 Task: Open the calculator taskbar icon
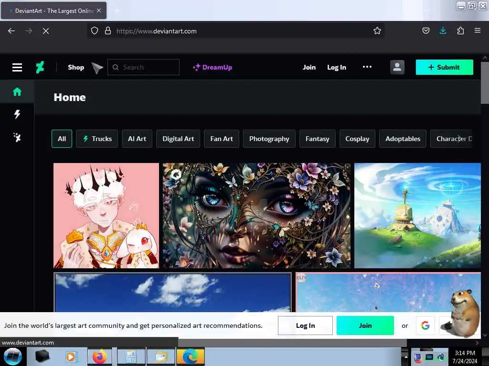point(131,356)
